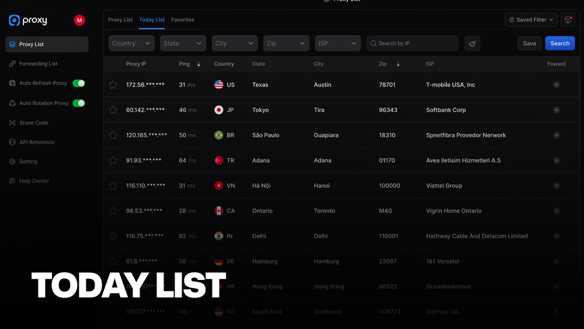This screenshot has width=584, height=329.
Task: Open Proxy List in sidebar
Action: tap(47, 44)
